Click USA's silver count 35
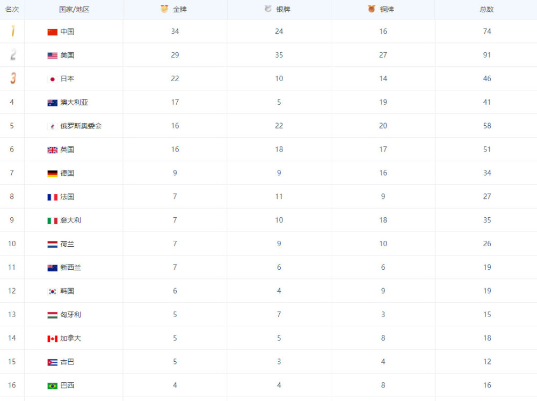Viewport: 537px width, 401px height. [279, 55]
